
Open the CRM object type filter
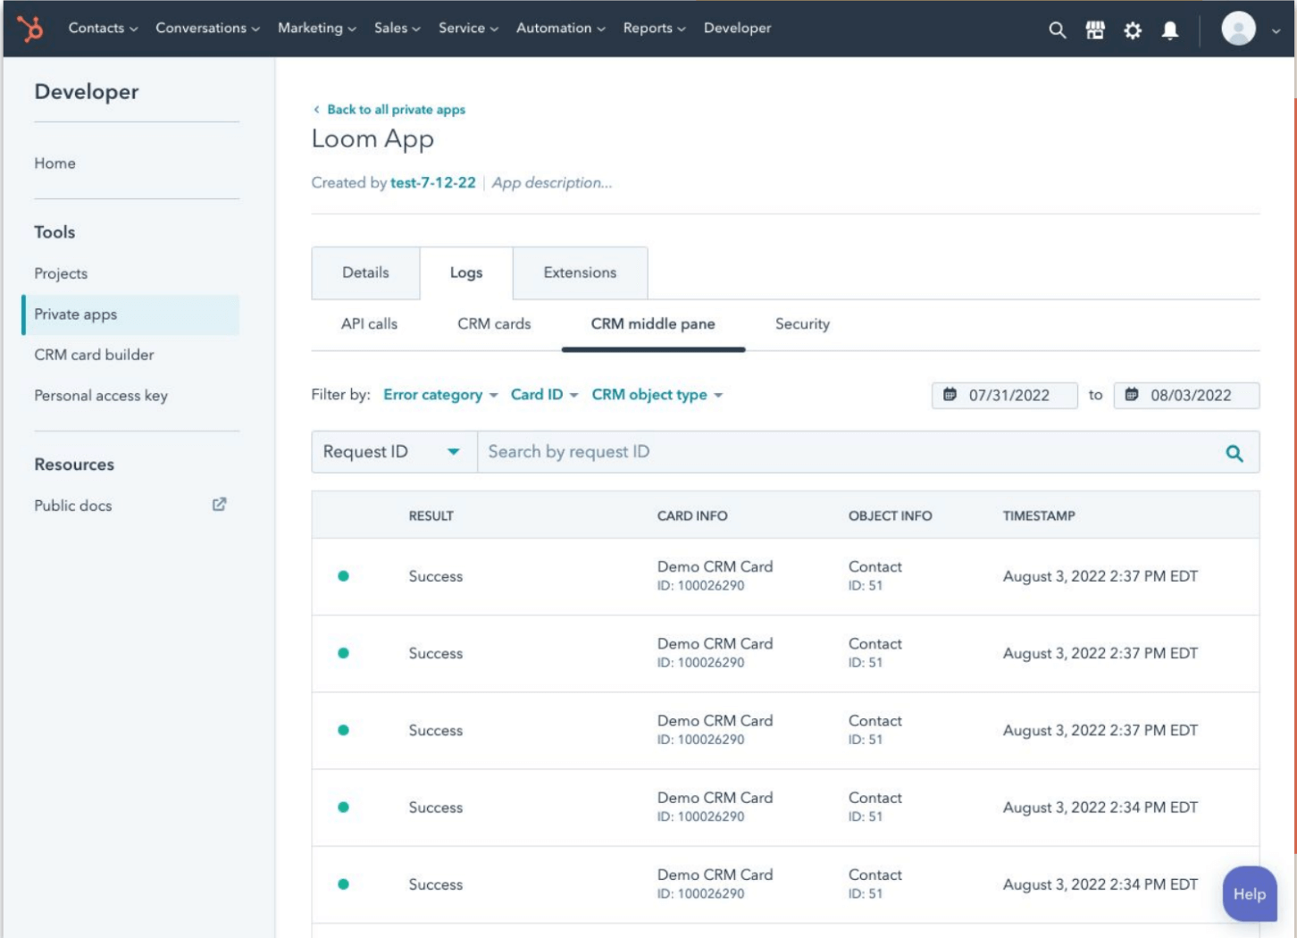point(657,395)
